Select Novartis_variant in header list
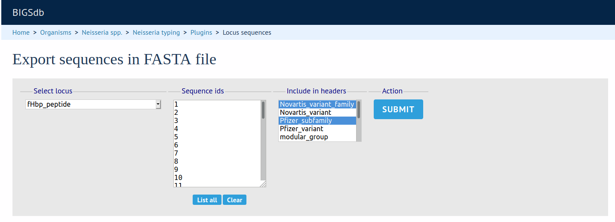 [306, 112]
